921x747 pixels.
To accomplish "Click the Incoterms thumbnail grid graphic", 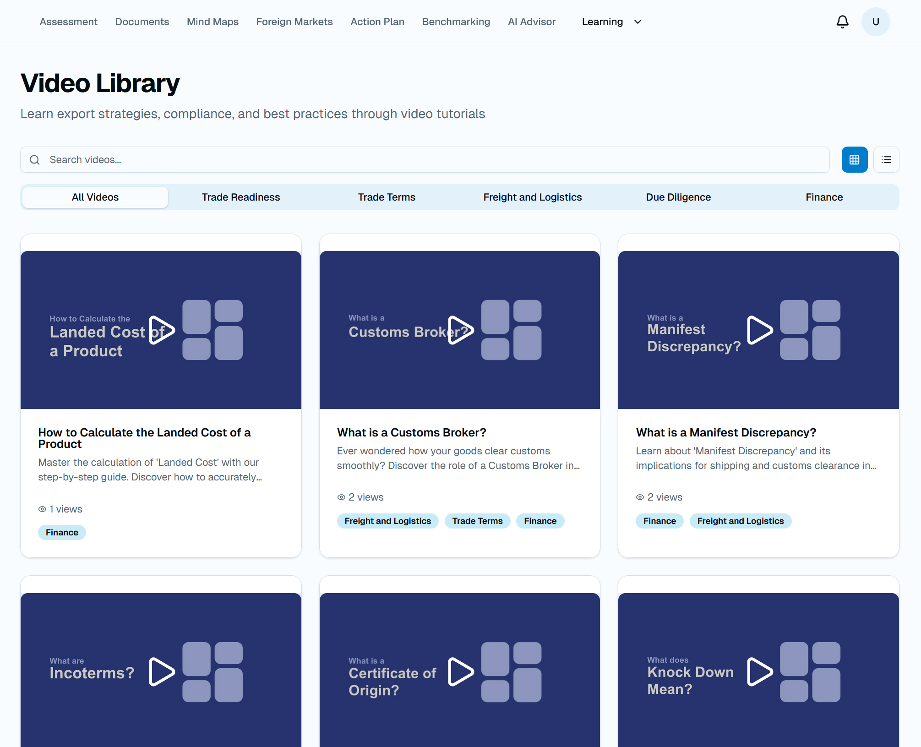I will tap(213, 672).
